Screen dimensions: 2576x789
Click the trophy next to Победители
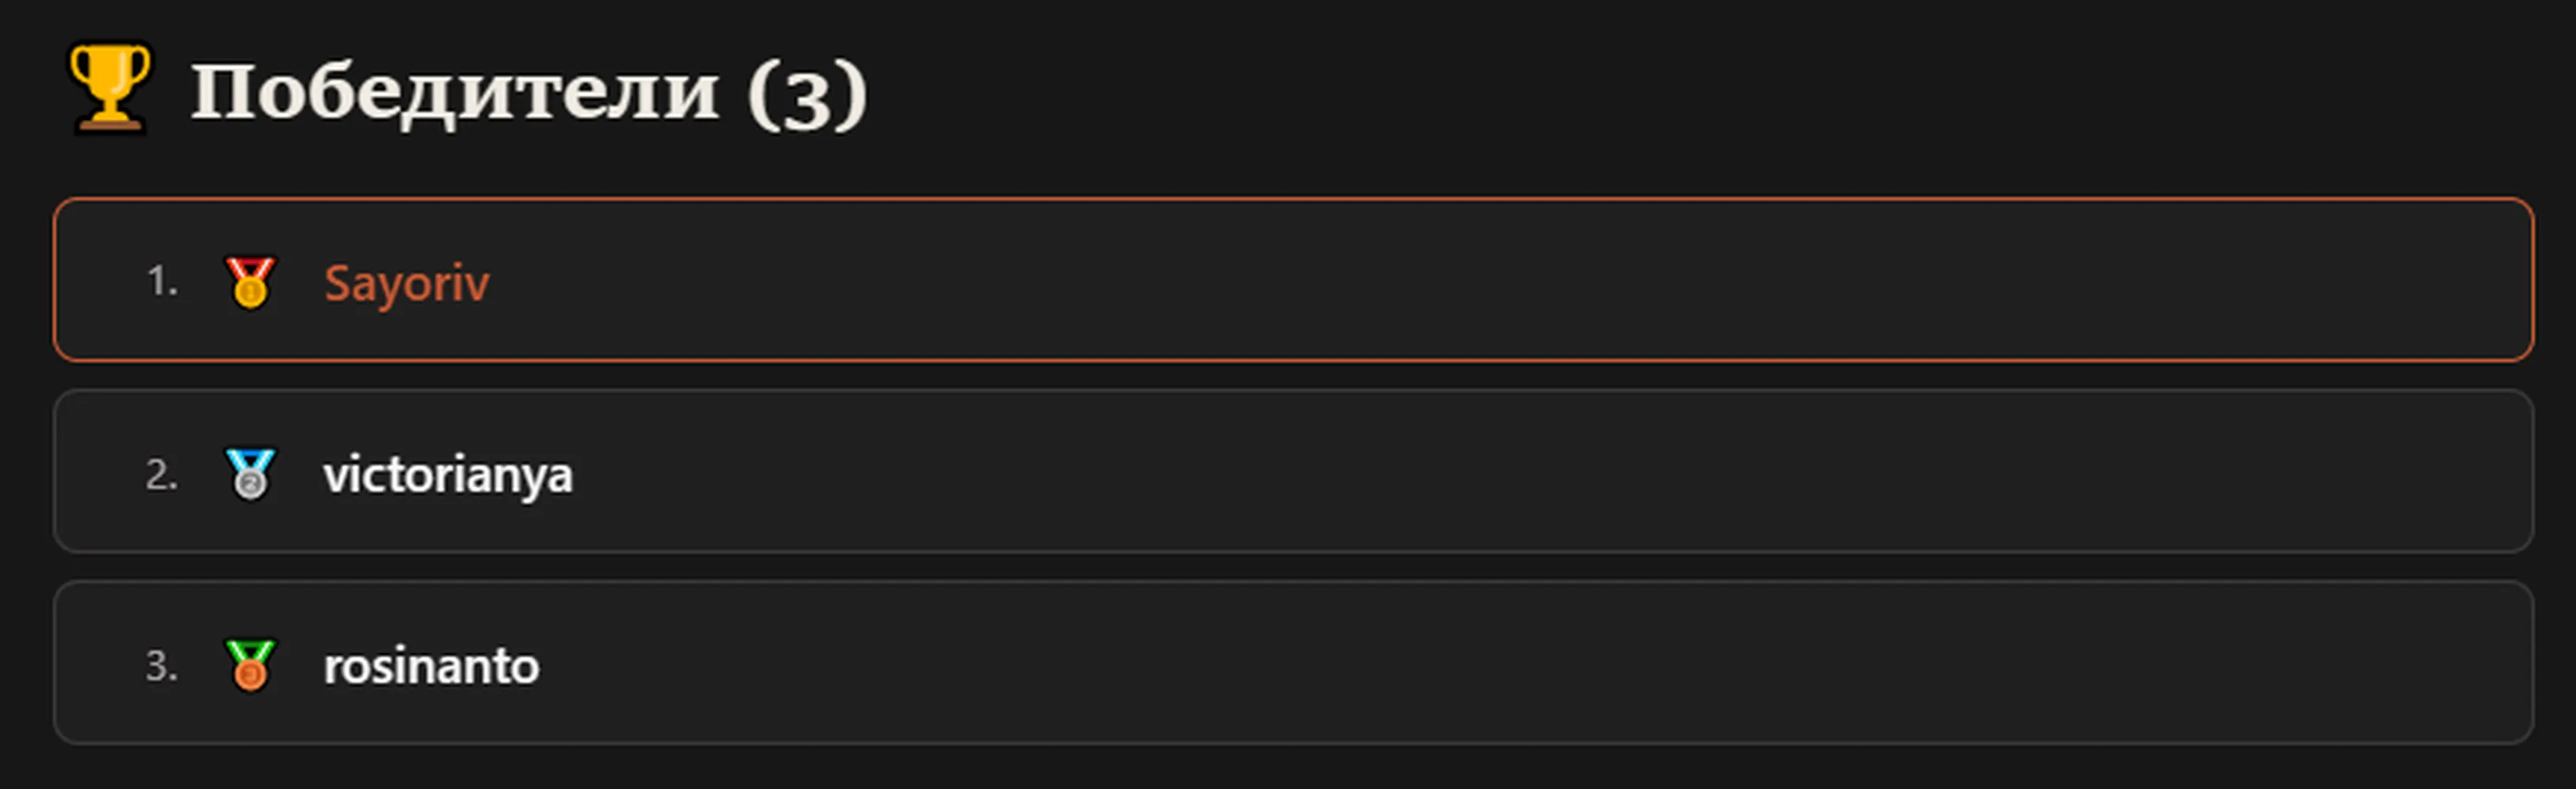(x=109, y=88)
